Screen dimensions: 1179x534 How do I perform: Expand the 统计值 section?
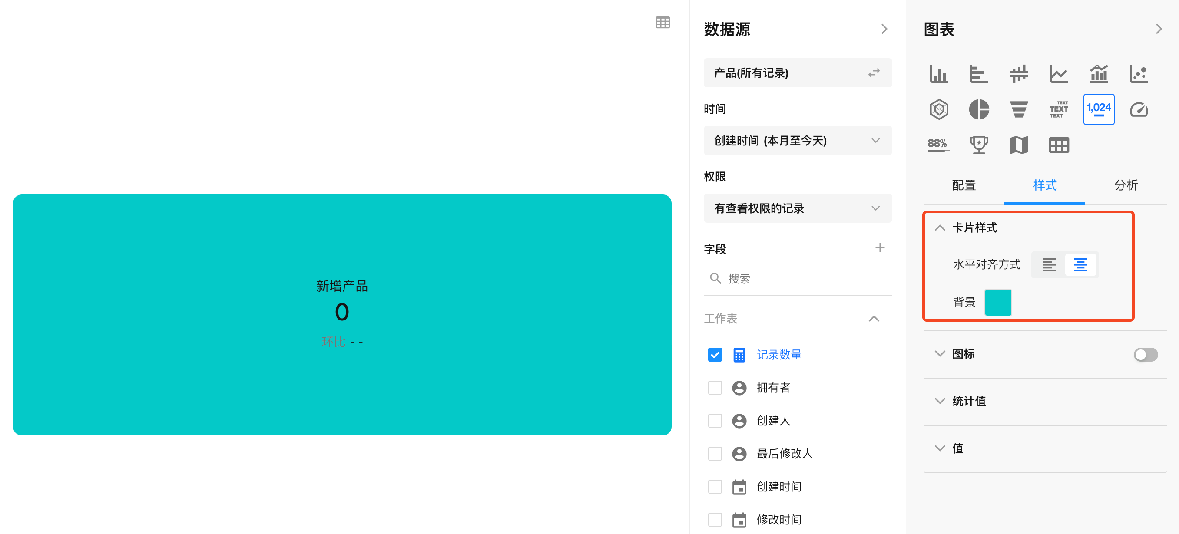(968, 401)
